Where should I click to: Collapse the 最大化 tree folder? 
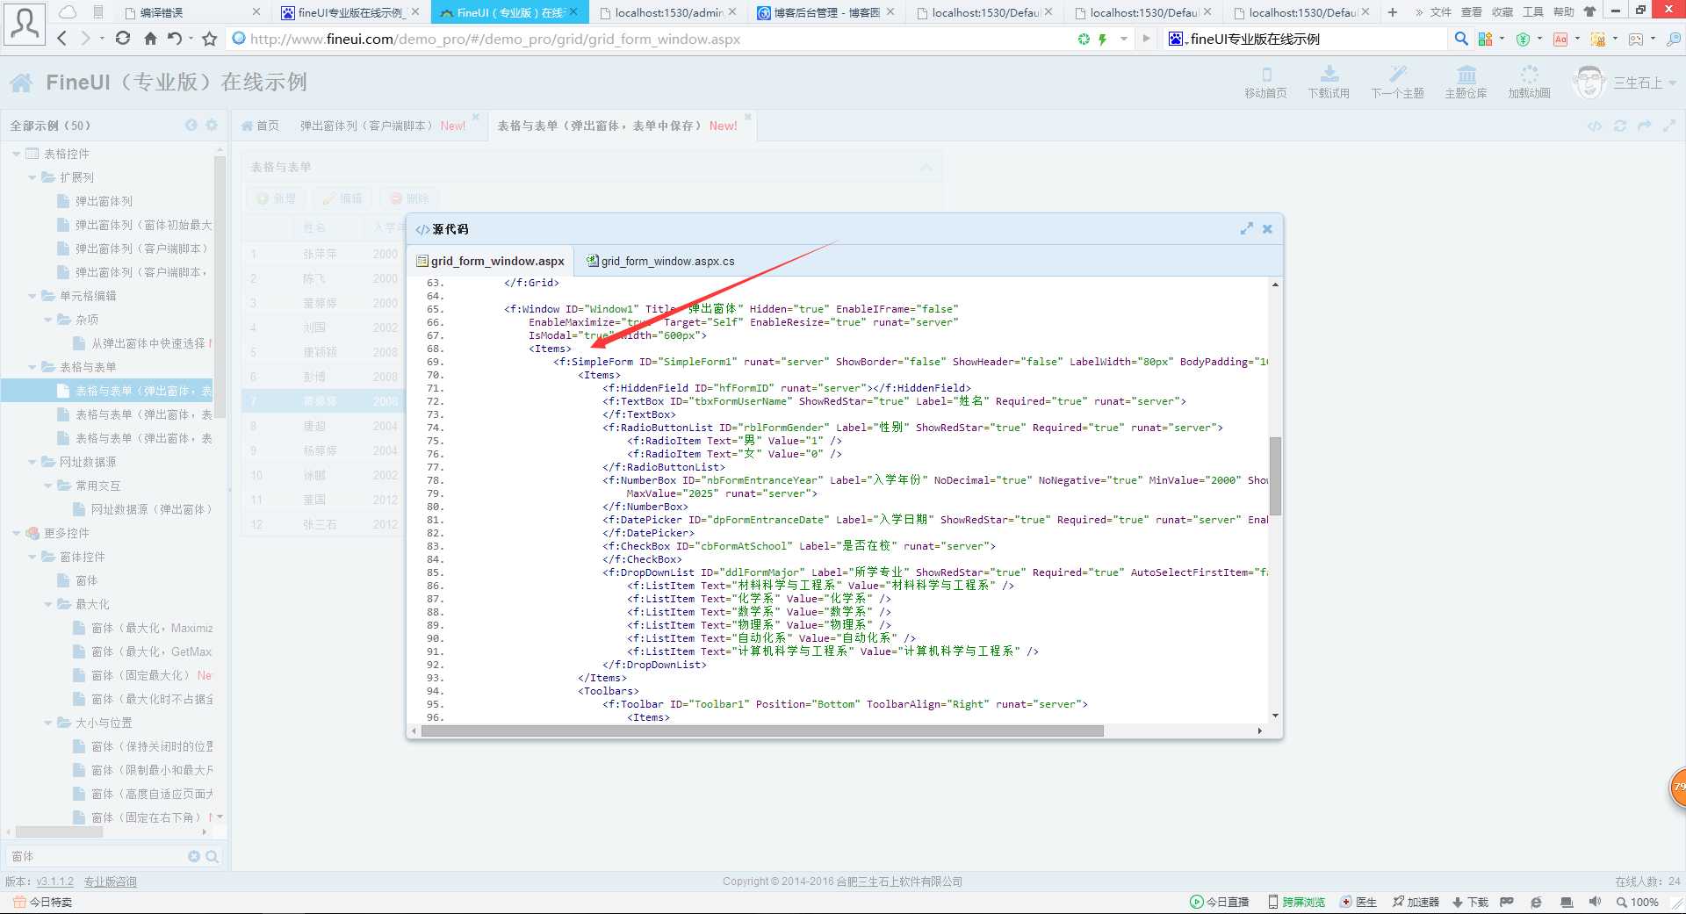pyautogui.click(x=48, y=604)
